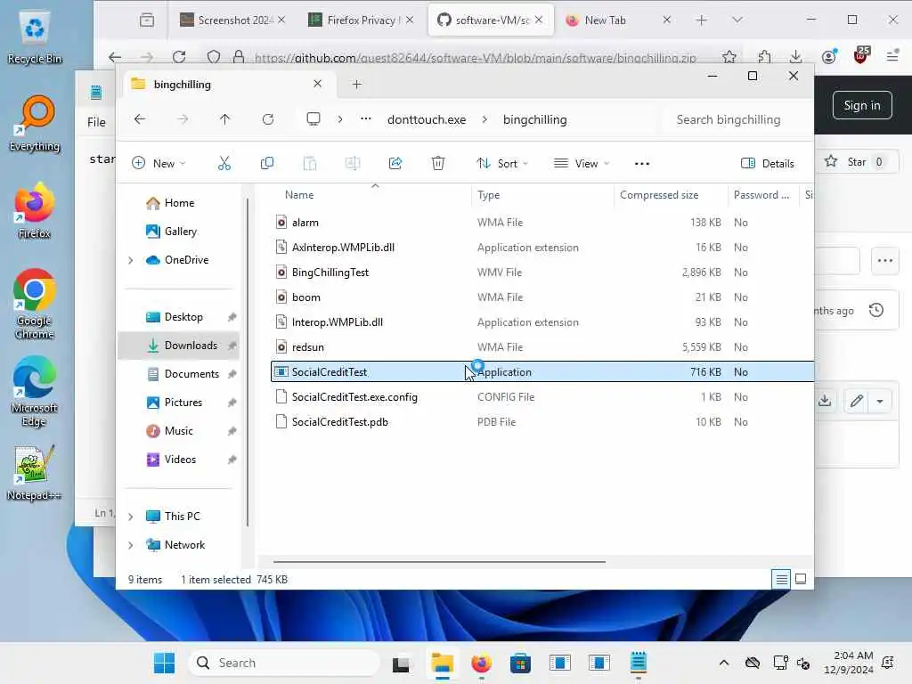This screenshot has height=684, width=912.
Task: Open the View options menu
Action: [x=582, y=164]
